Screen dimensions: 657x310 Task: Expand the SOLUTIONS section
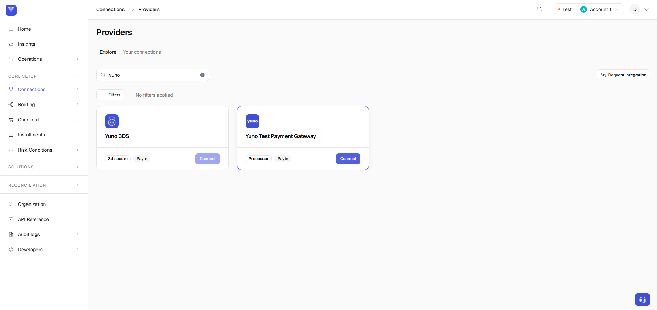tap(77, 167)
